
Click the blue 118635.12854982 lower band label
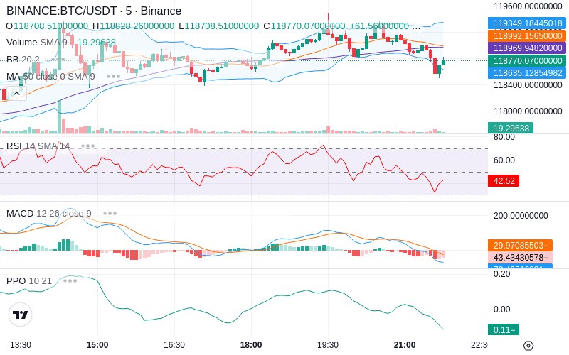coord(527,73)
